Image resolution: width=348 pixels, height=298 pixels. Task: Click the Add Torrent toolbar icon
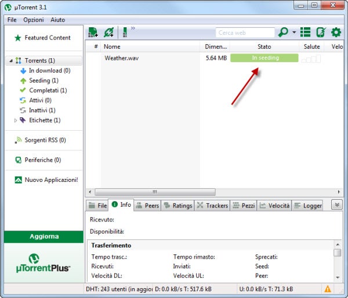tap(93, 33)
